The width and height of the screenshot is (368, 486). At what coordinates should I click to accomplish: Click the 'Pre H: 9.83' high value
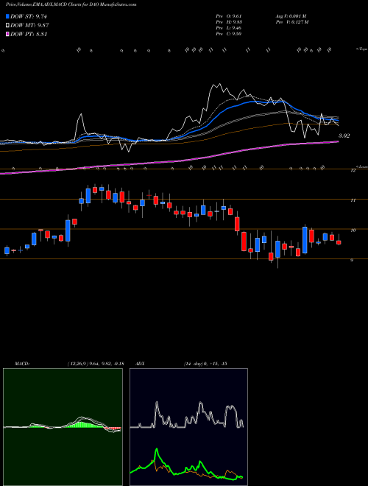click(x=229, y=22)
